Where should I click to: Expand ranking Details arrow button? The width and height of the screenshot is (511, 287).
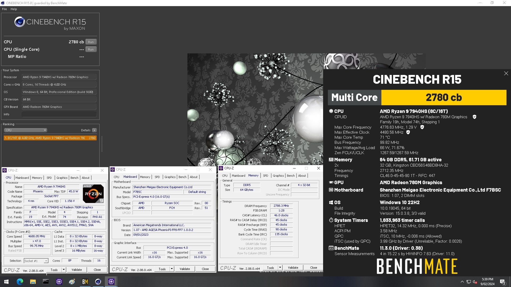(x=94, y=130)
